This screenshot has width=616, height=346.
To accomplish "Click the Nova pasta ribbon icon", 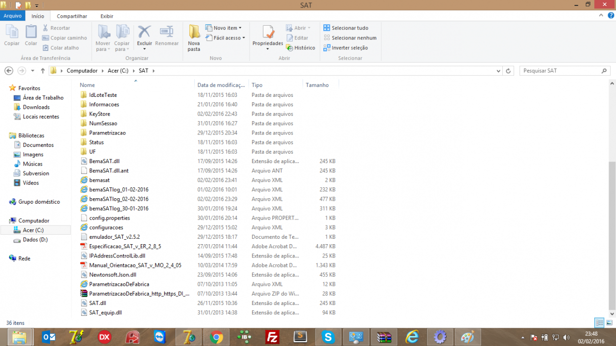I will [194, 38].
